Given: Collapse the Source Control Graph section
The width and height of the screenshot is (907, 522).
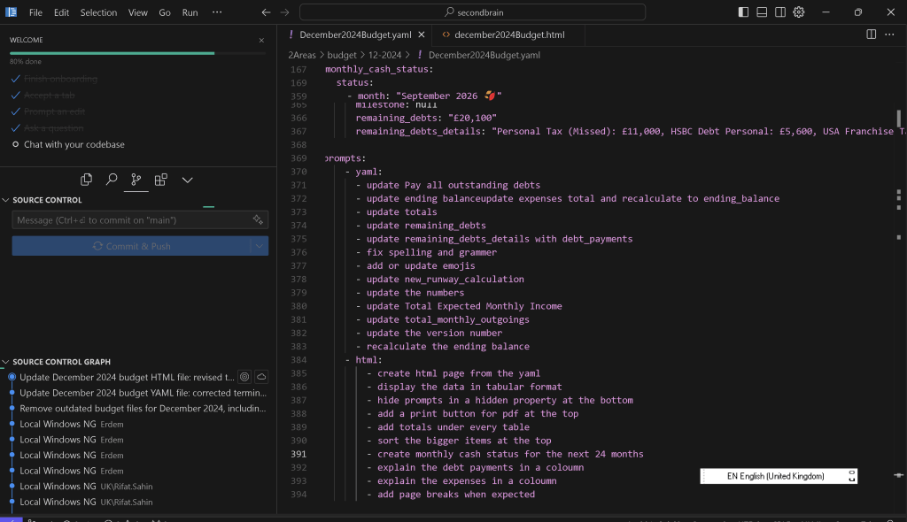Looking at the screenshot, I should coord(61,362).
